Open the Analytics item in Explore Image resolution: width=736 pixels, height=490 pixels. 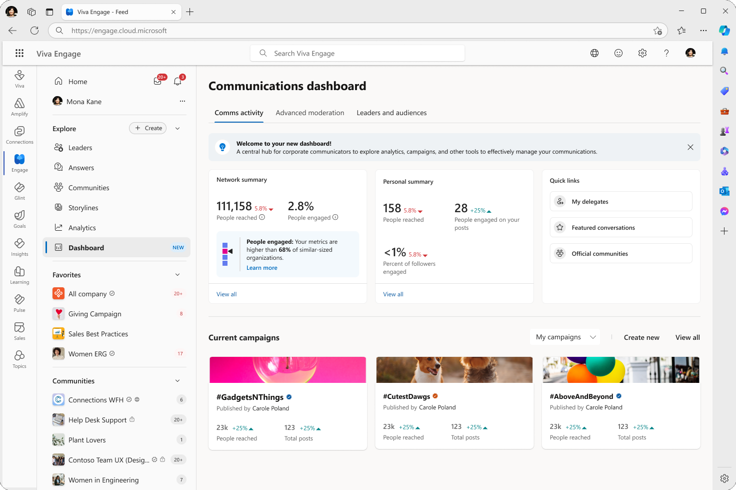[81, 227]
